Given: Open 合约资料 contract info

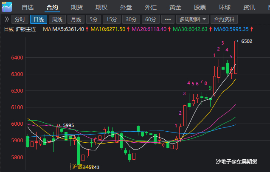Looking at the screenshot, I should pos(224,19).
